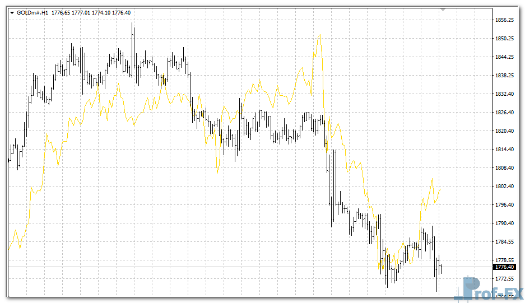
Task: Click the gray chart shift triangle marker
Action: pyautogui.click(x=443, y=10)
